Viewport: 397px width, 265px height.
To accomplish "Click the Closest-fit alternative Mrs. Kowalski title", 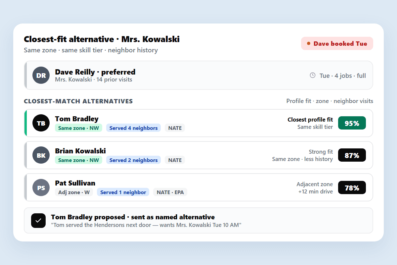I will pyautogui.click(x=102, y=39).
